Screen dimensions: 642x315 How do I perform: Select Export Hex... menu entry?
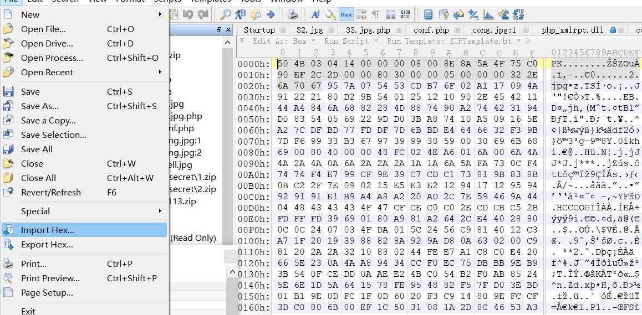(84, 245)
